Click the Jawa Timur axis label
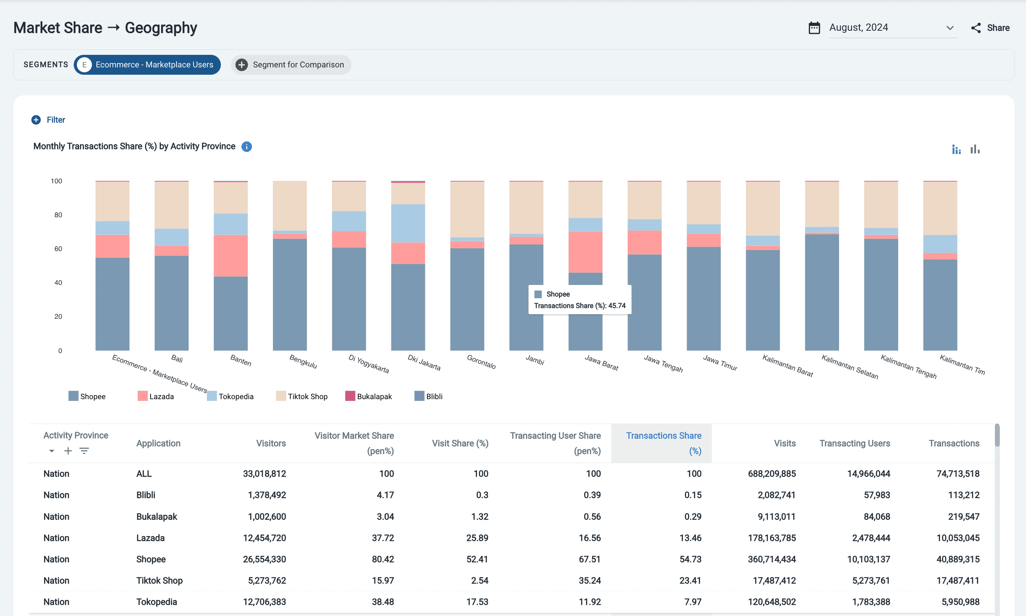Image resolution: width=1026 pixels, height=616 pixels. [x=720, y=363]
